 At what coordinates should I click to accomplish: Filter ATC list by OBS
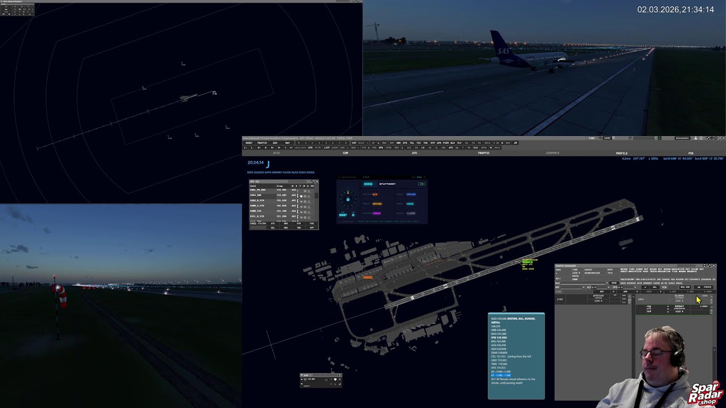point(286,223)
